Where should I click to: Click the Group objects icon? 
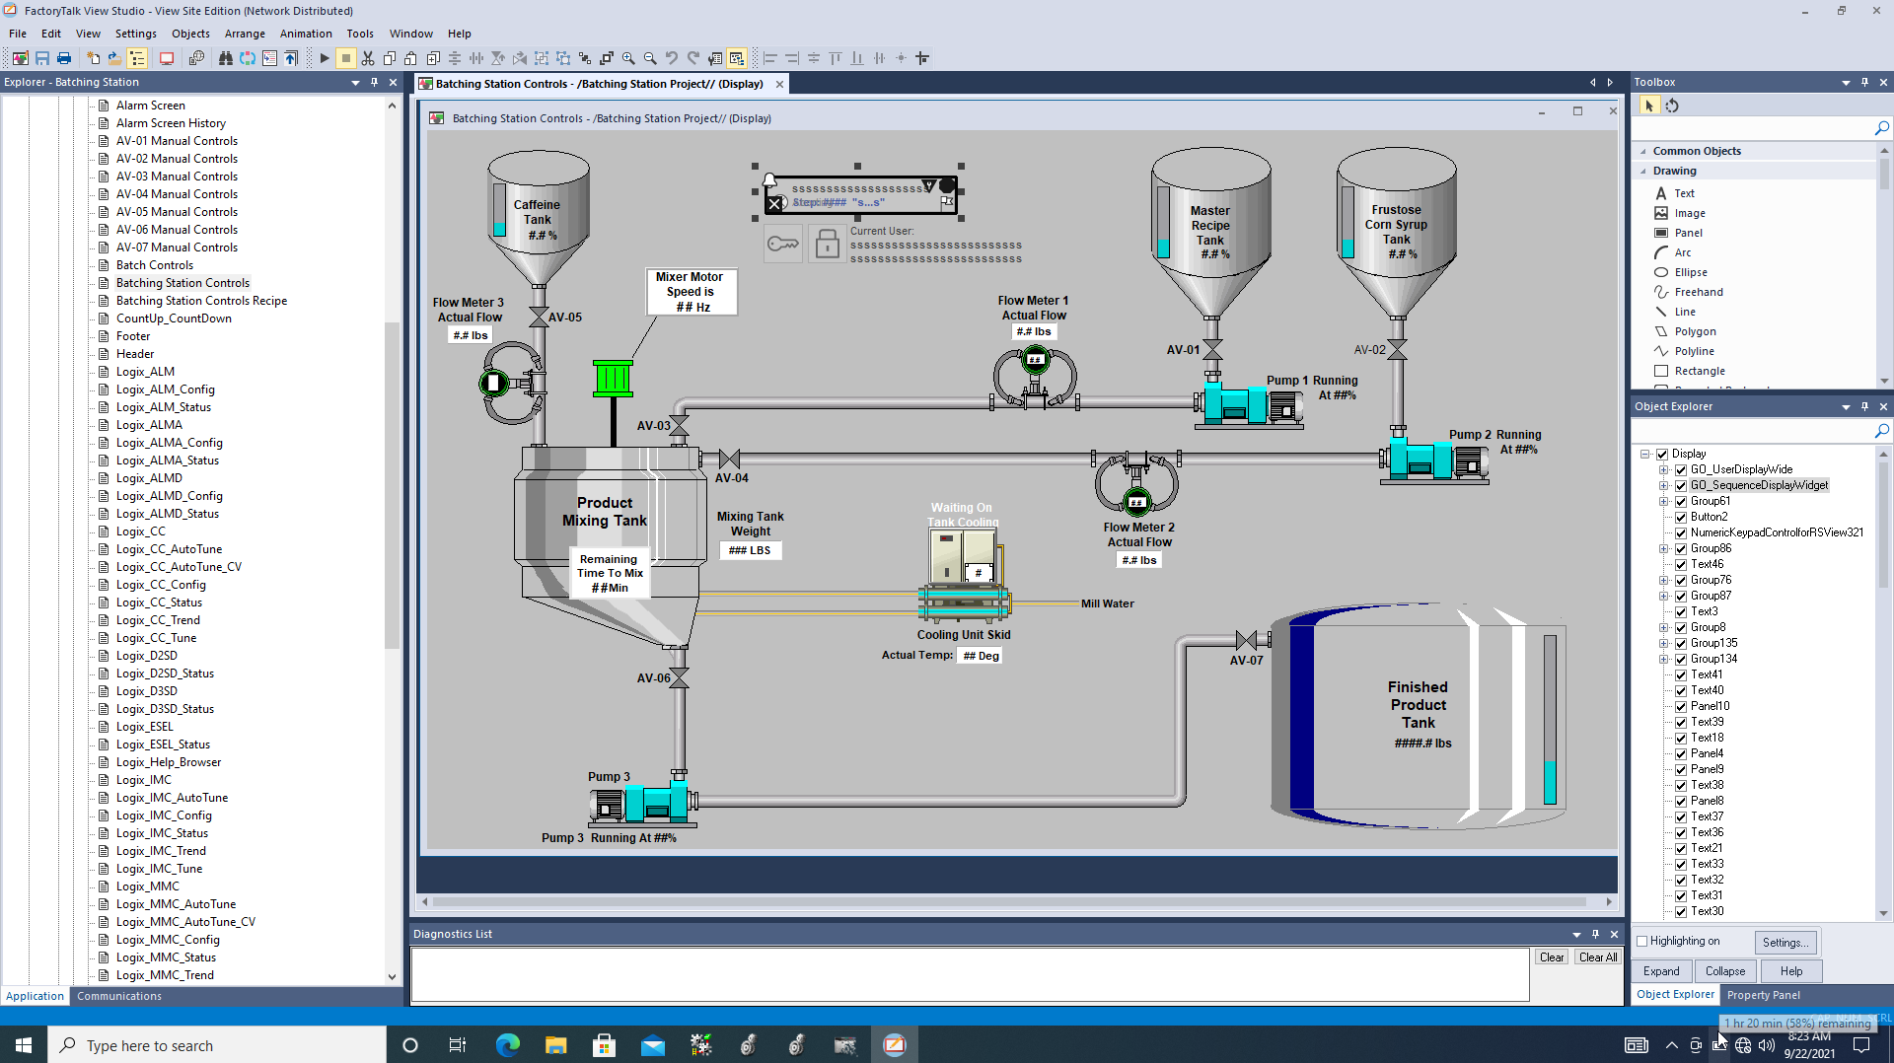(x=542, y=58)
